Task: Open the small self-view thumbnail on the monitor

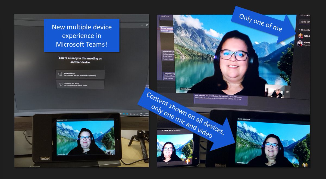Action: [x=275, y=91]
